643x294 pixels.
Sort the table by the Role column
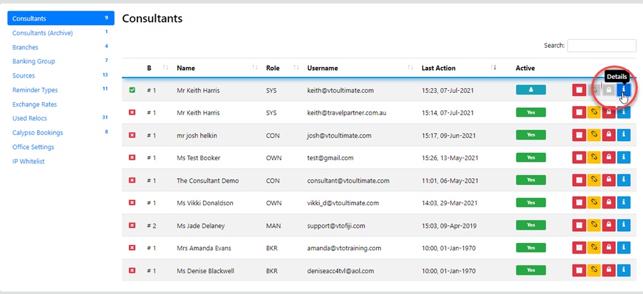273,68
